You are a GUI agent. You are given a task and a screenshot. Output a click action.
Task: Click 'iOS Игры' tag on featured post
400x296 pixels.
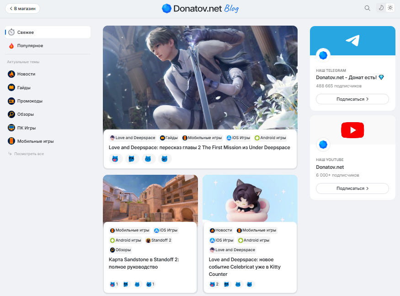[x=238, y=138]
